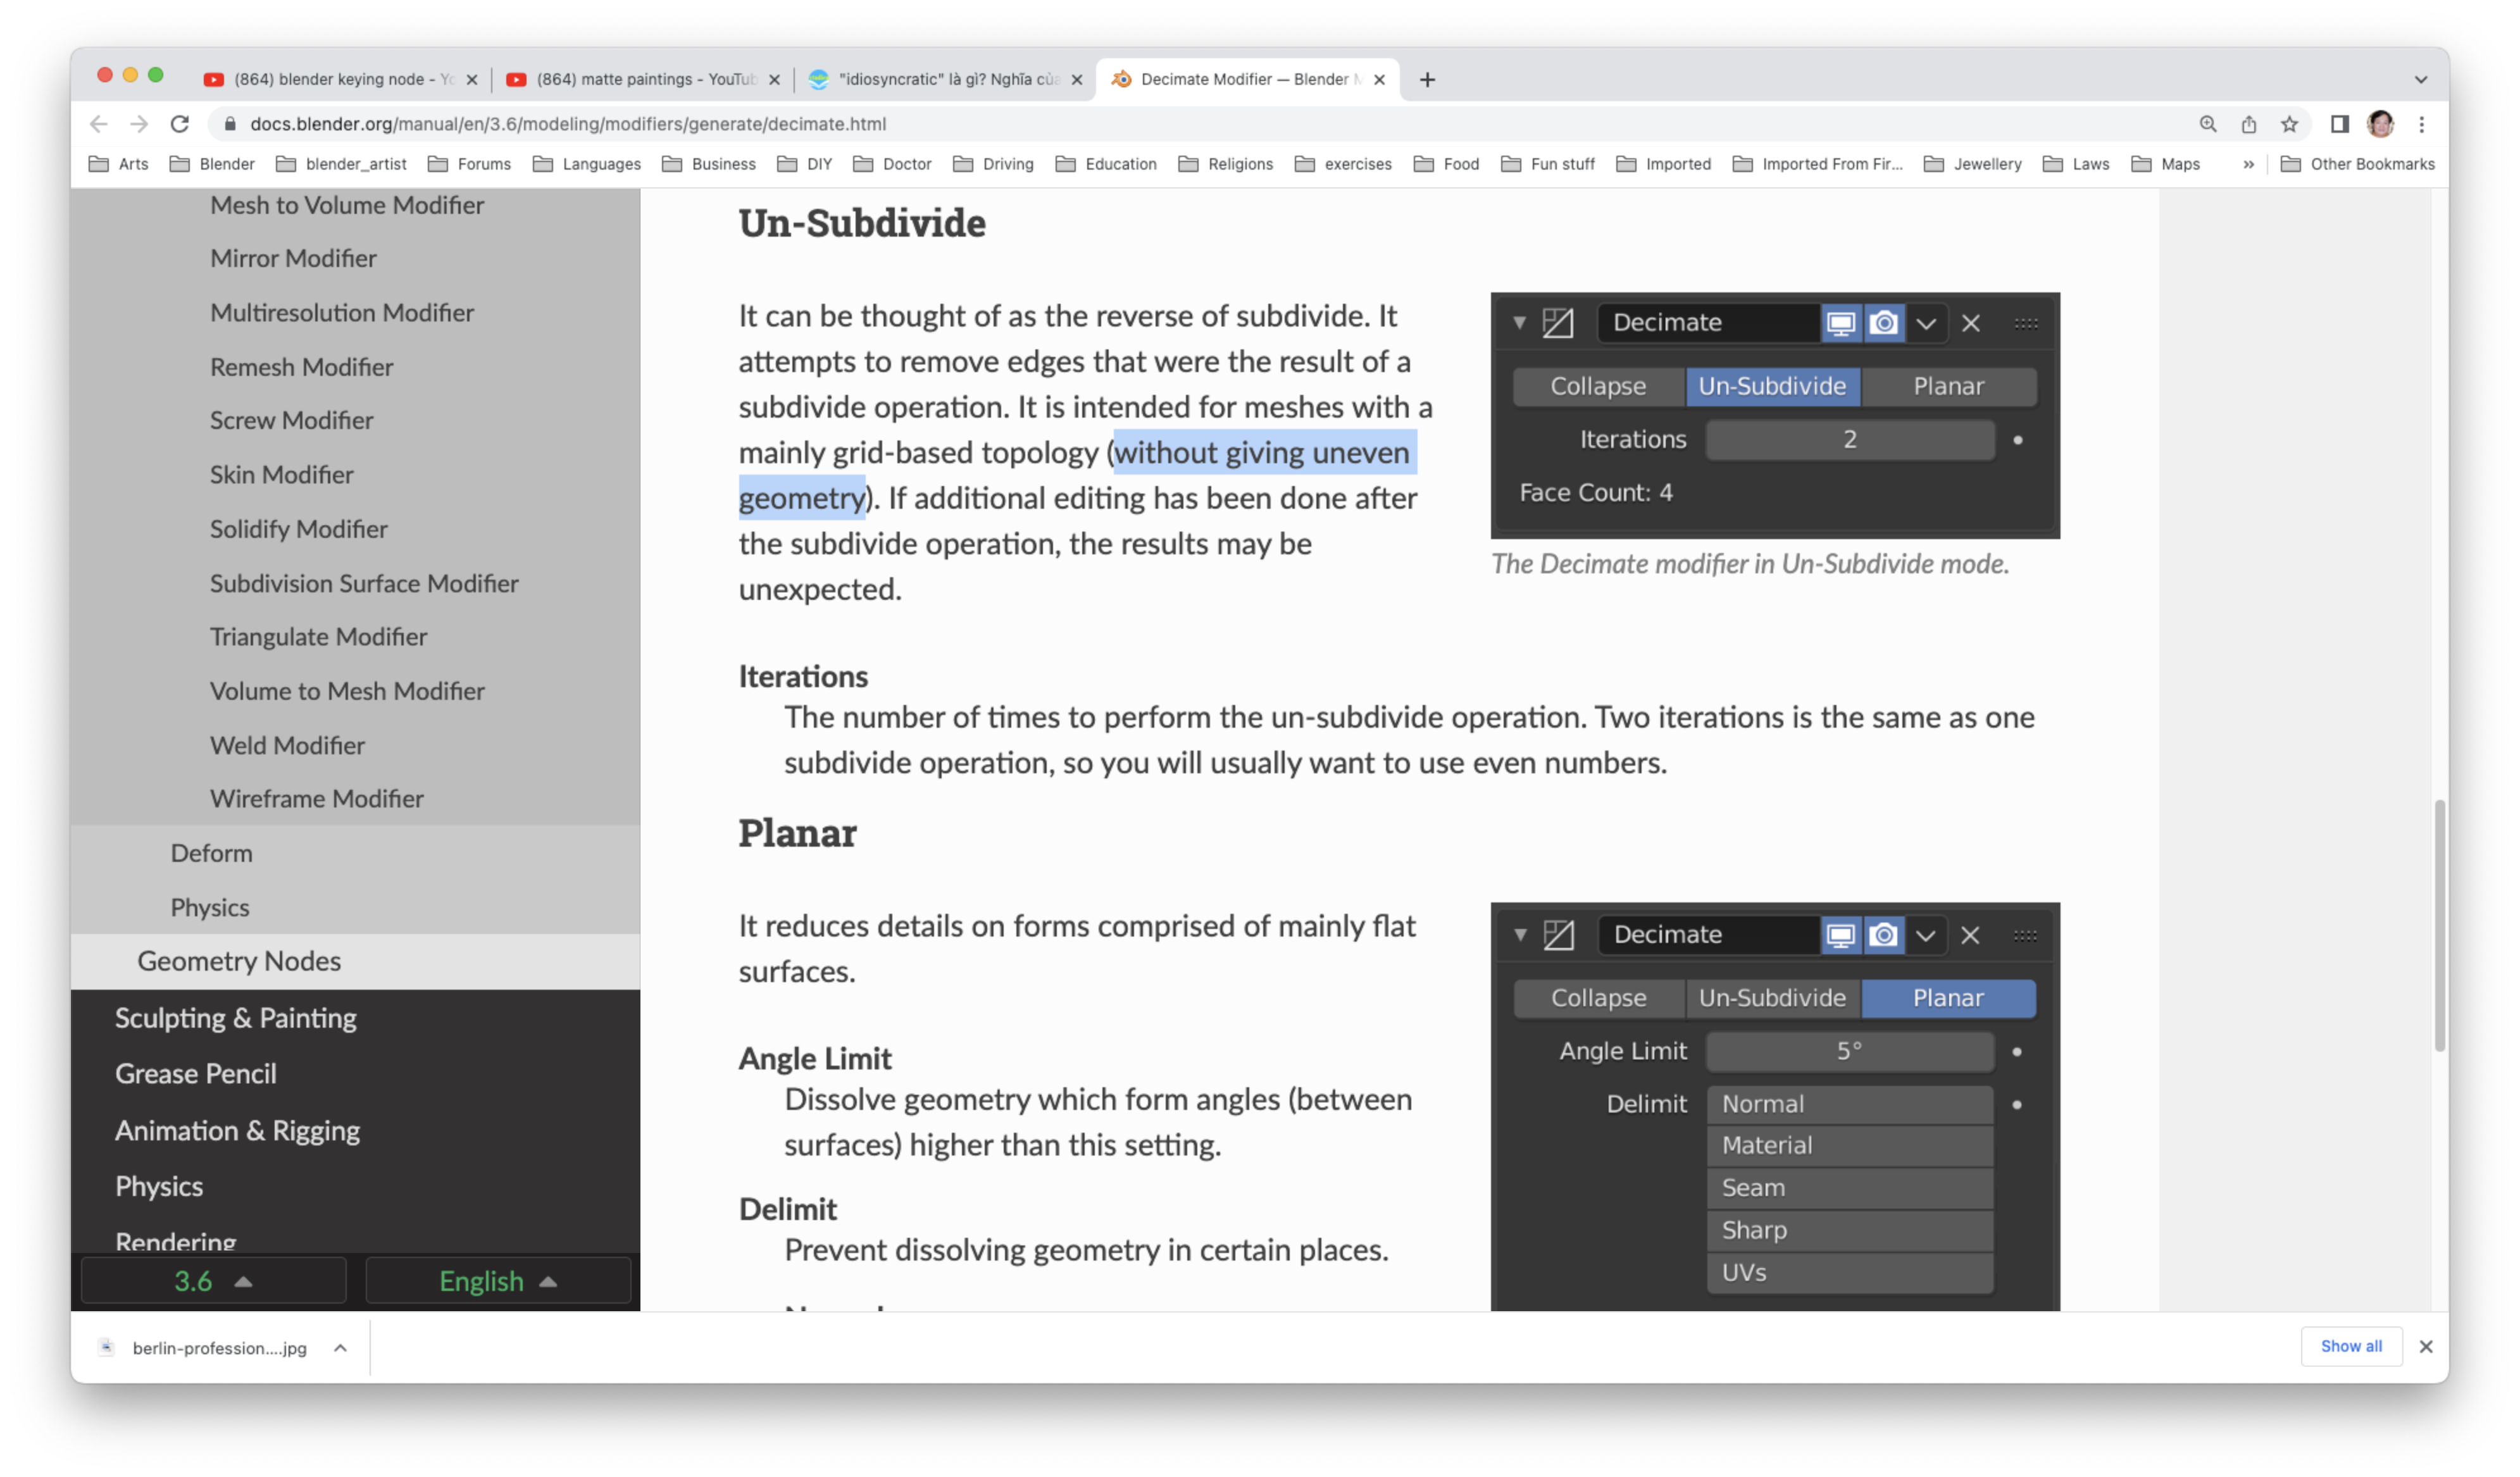Click the green macOS fullscreen button
2520x1477 pixels.
pos(155,75)
